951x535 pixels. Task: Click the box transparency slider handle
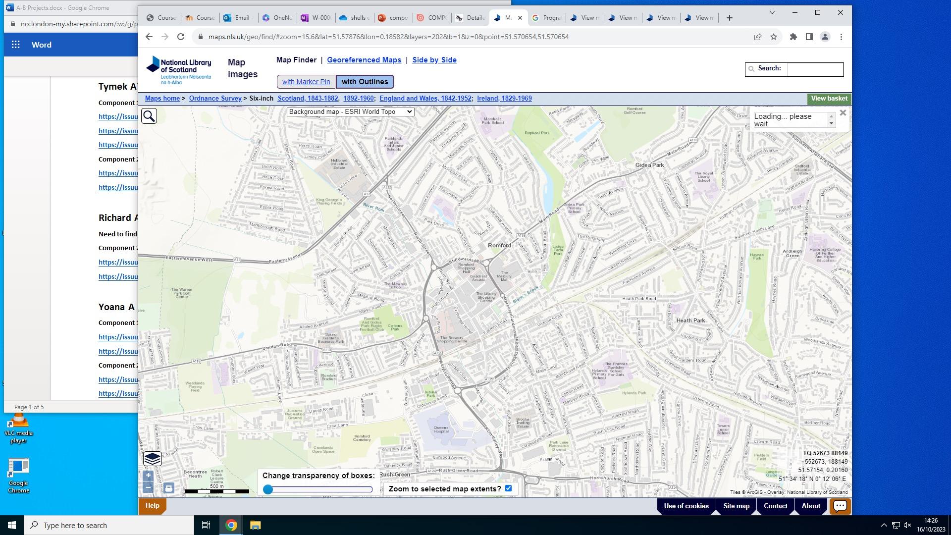[x=268, y=489]
